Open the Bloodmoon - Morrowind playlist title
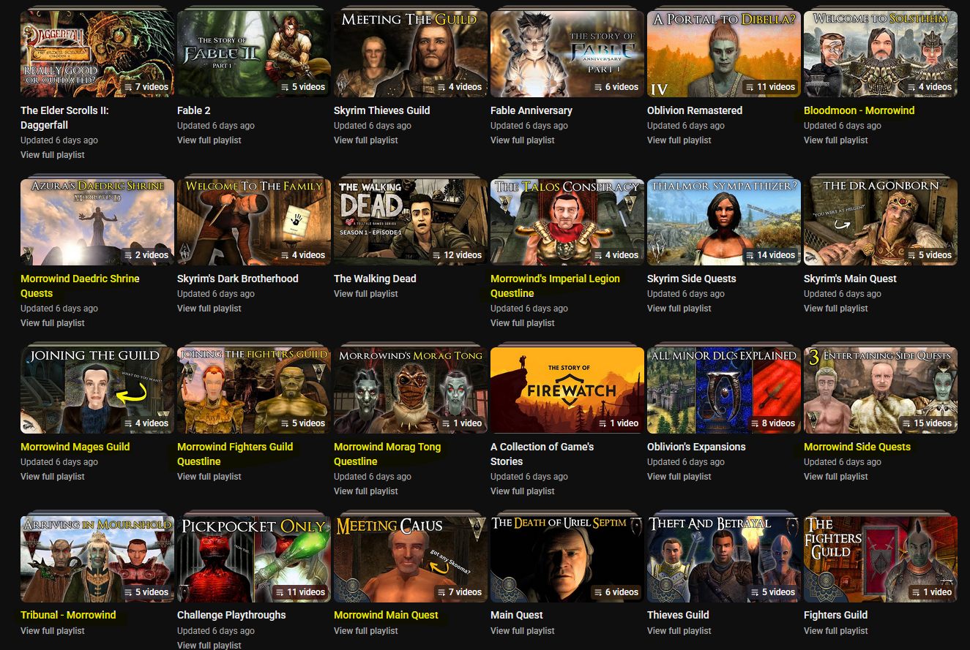 coord(859,110)
